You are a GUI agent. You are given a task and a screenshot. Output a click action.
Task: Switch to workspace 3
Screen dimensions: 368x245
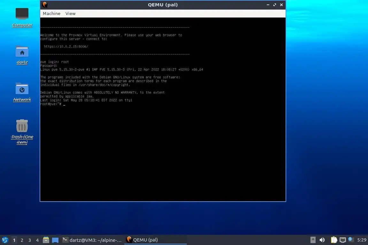tap(30, 240)
